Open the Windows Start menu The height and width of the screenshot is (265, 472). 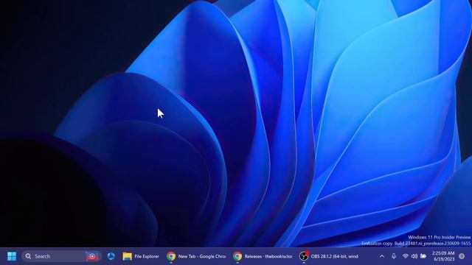(12, 256)
